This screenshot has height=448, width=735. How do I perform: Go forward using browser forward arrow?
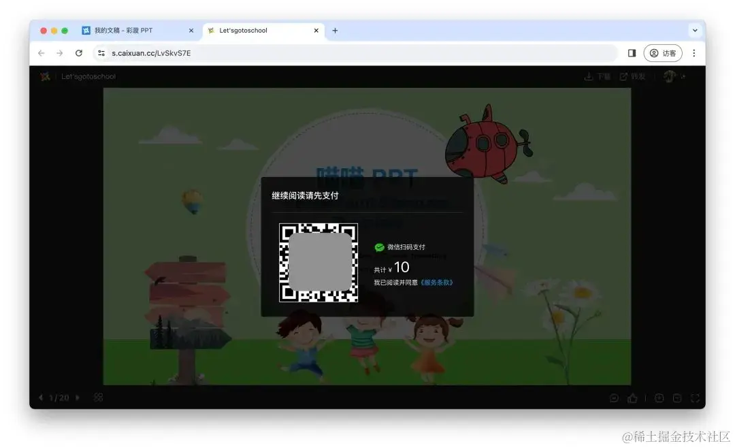click(x=59, y=53)
